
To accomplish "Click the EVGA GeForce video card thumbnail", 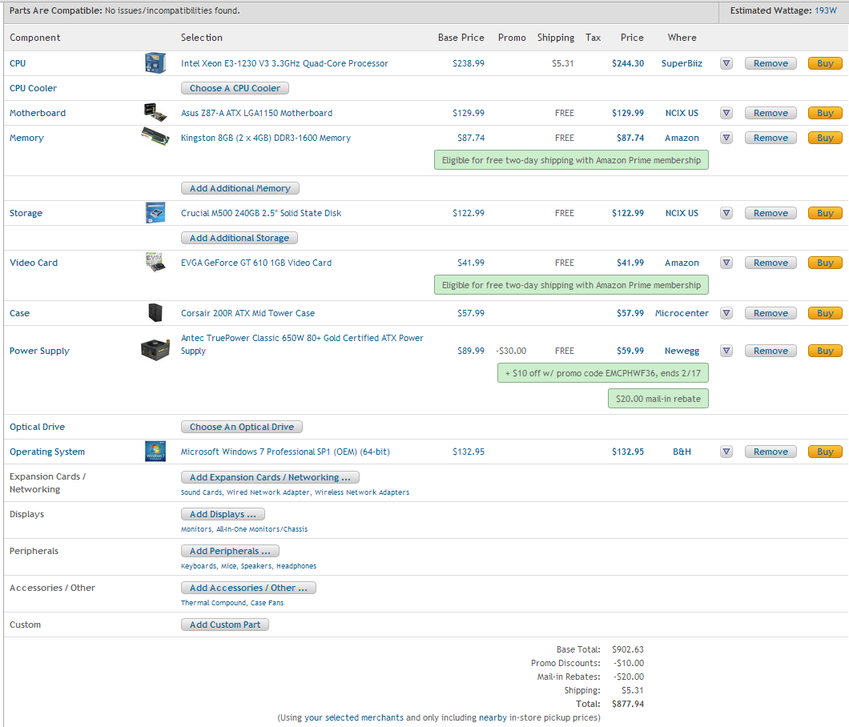I will 155,262.
